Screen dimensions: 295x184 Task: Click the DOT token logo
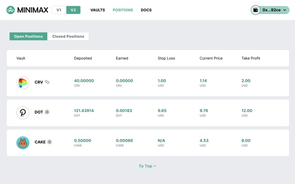pyautogui.click(x=23, y=113)
